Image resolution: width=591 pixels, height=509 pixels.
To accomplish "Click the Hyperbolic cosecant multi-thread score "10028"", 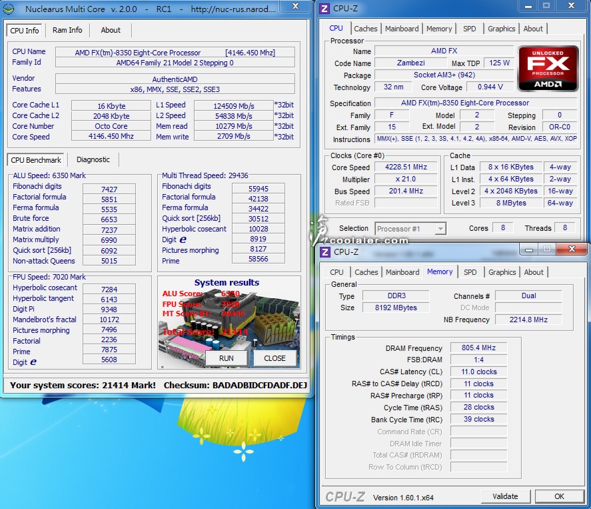I will click(x=258, y=229).
